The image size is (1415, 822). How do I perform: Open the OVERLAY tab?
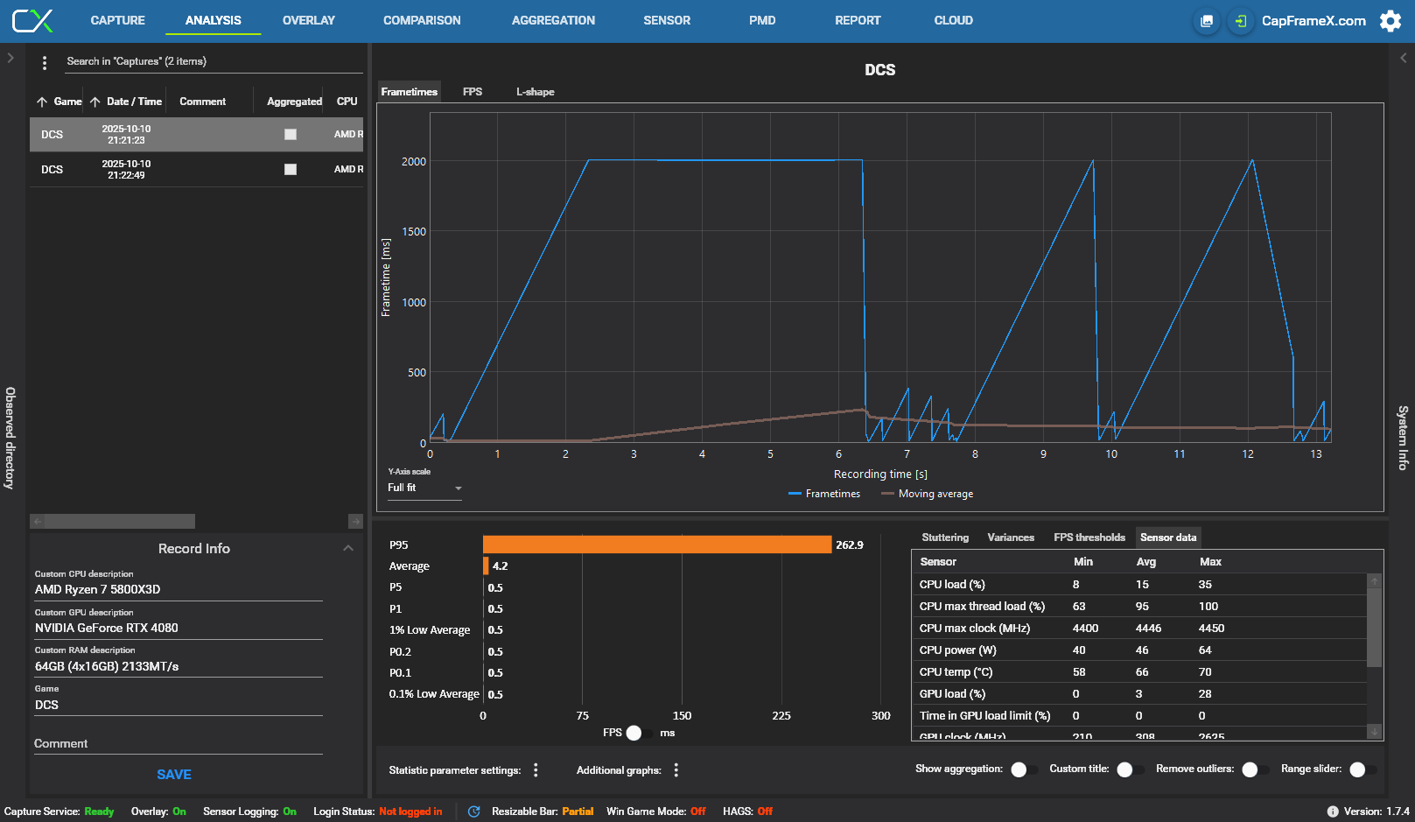[309, 21]
